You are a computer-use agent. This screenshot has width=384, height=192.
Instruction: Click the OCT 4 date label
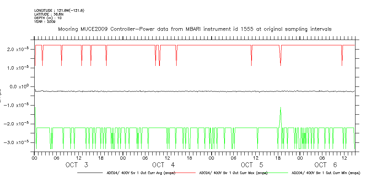click(x=163, y=165)
